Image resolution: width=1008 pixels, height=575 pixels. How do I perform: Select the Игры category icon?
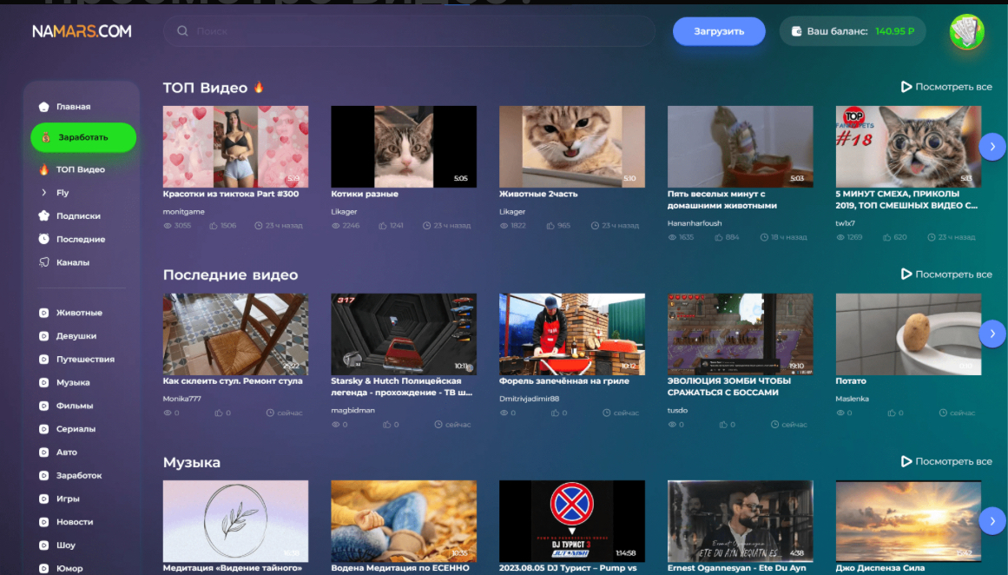tap(43, 499)
